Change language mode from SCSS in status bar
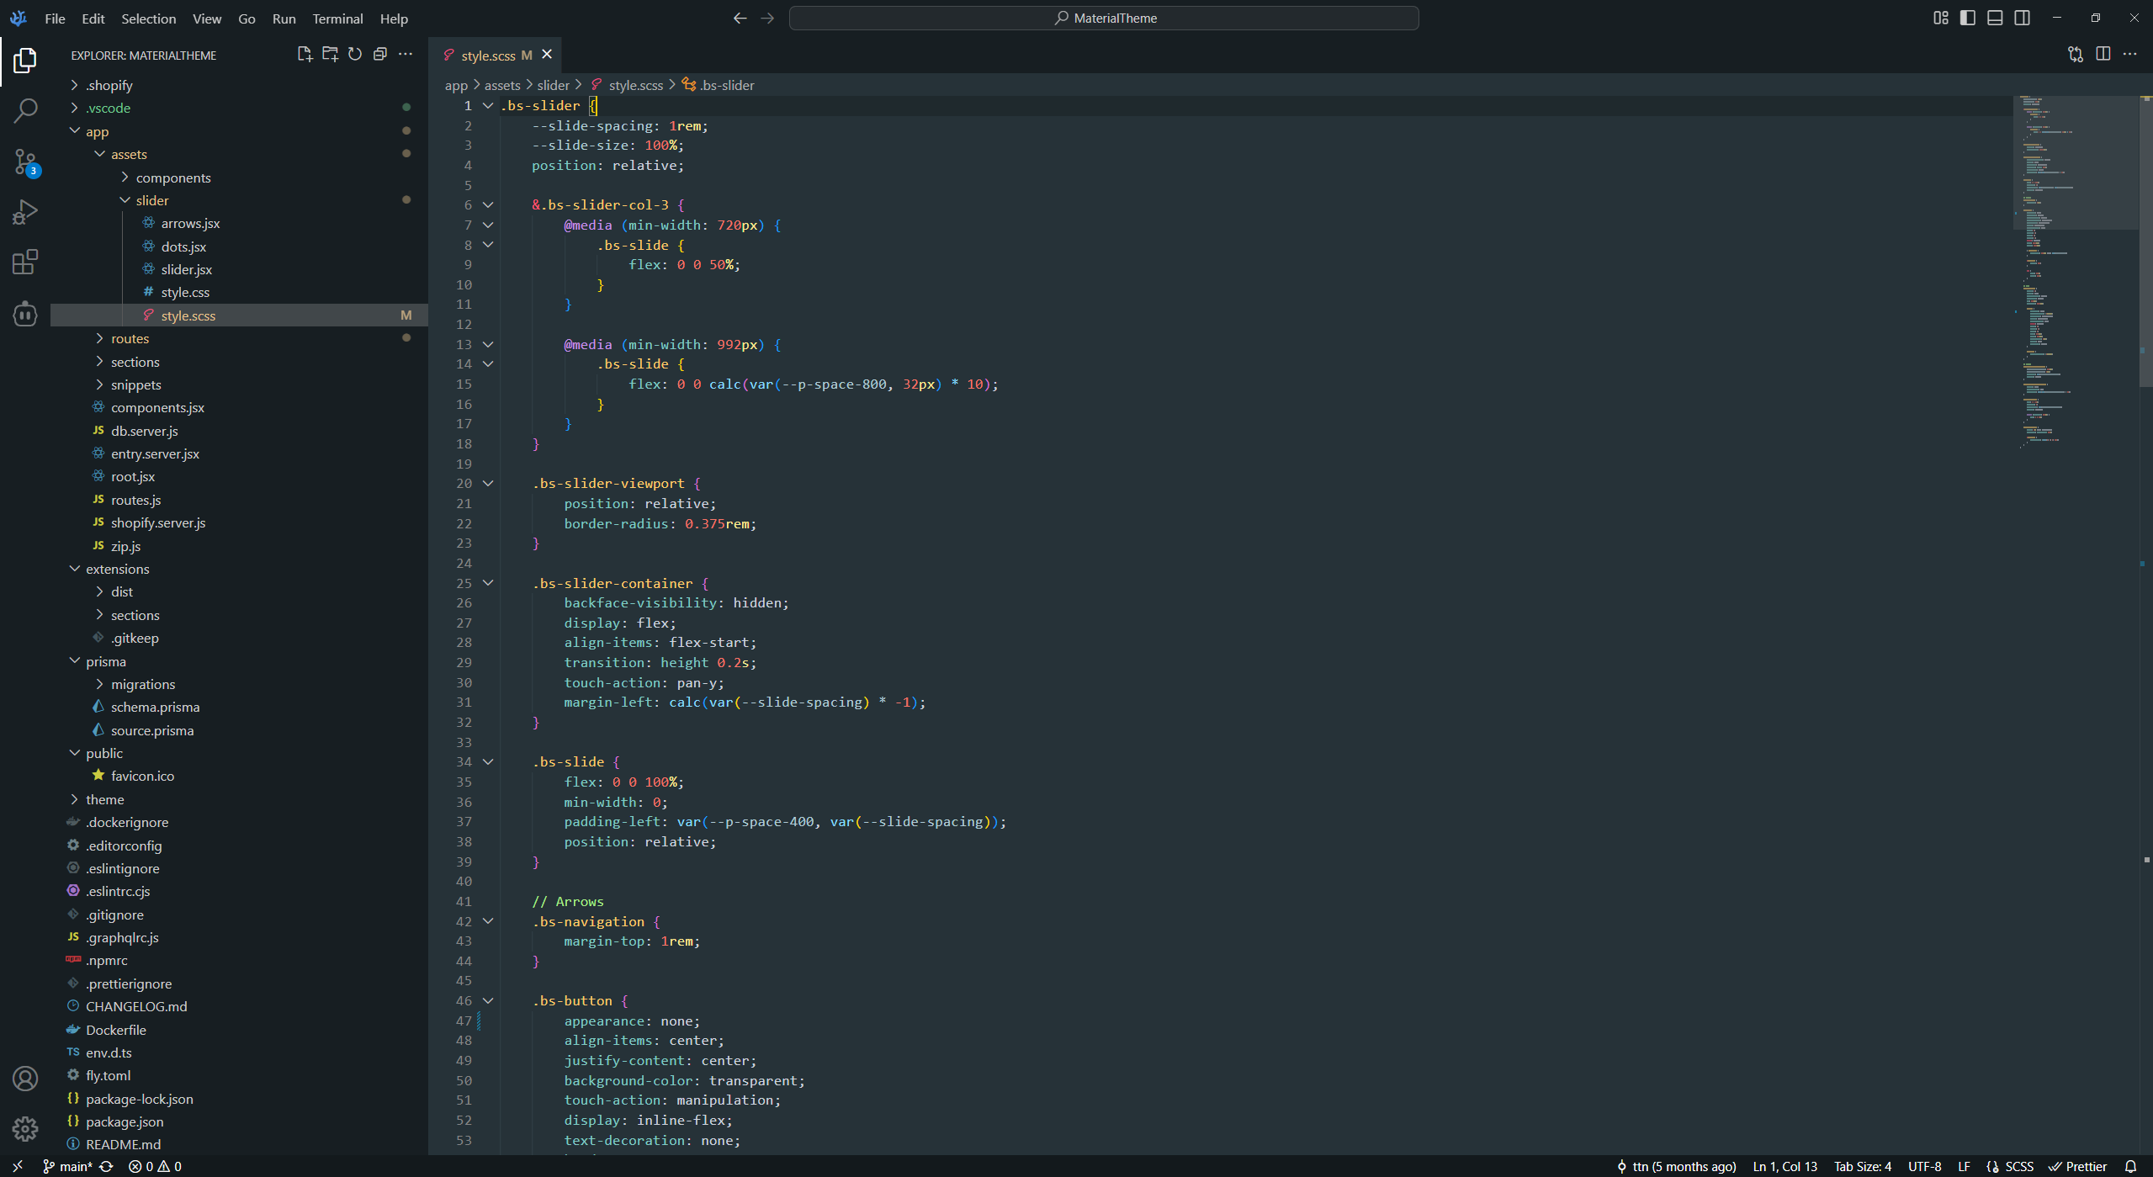 (x=2018, y=1166)
